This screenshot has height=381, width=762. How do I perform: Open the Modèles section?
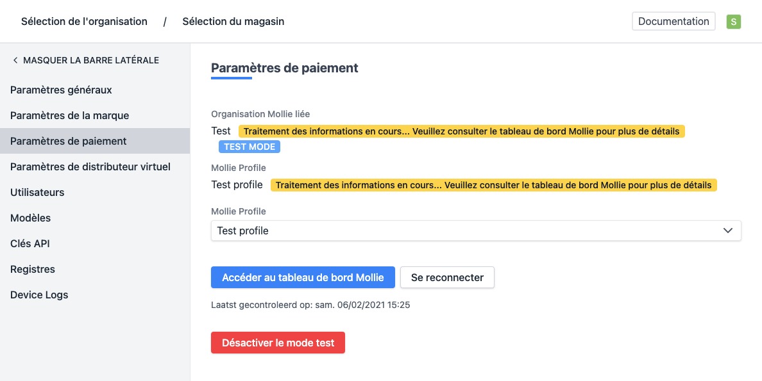(30, 218)
